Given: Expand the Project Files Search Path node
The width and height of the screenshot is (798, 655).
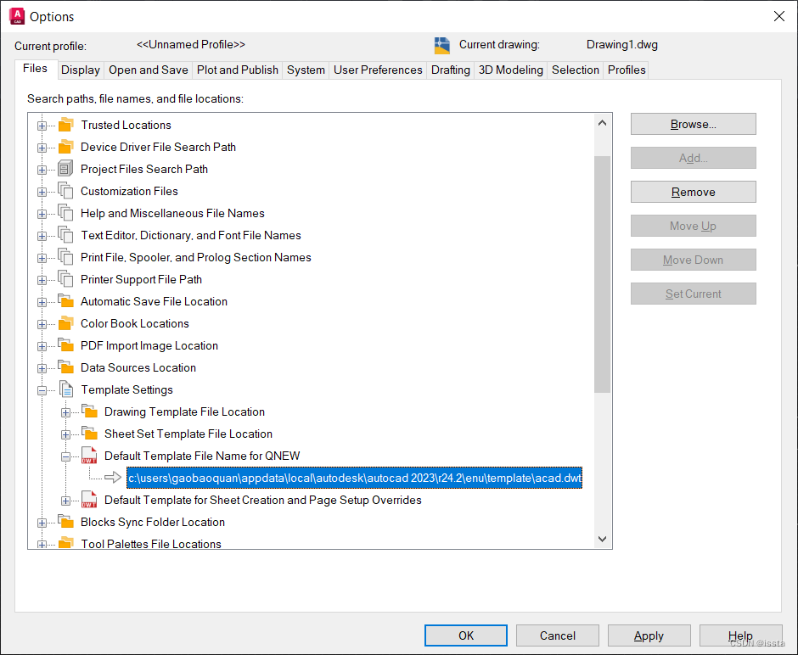Looking at the screenshot, I should (x=42, y=170).
